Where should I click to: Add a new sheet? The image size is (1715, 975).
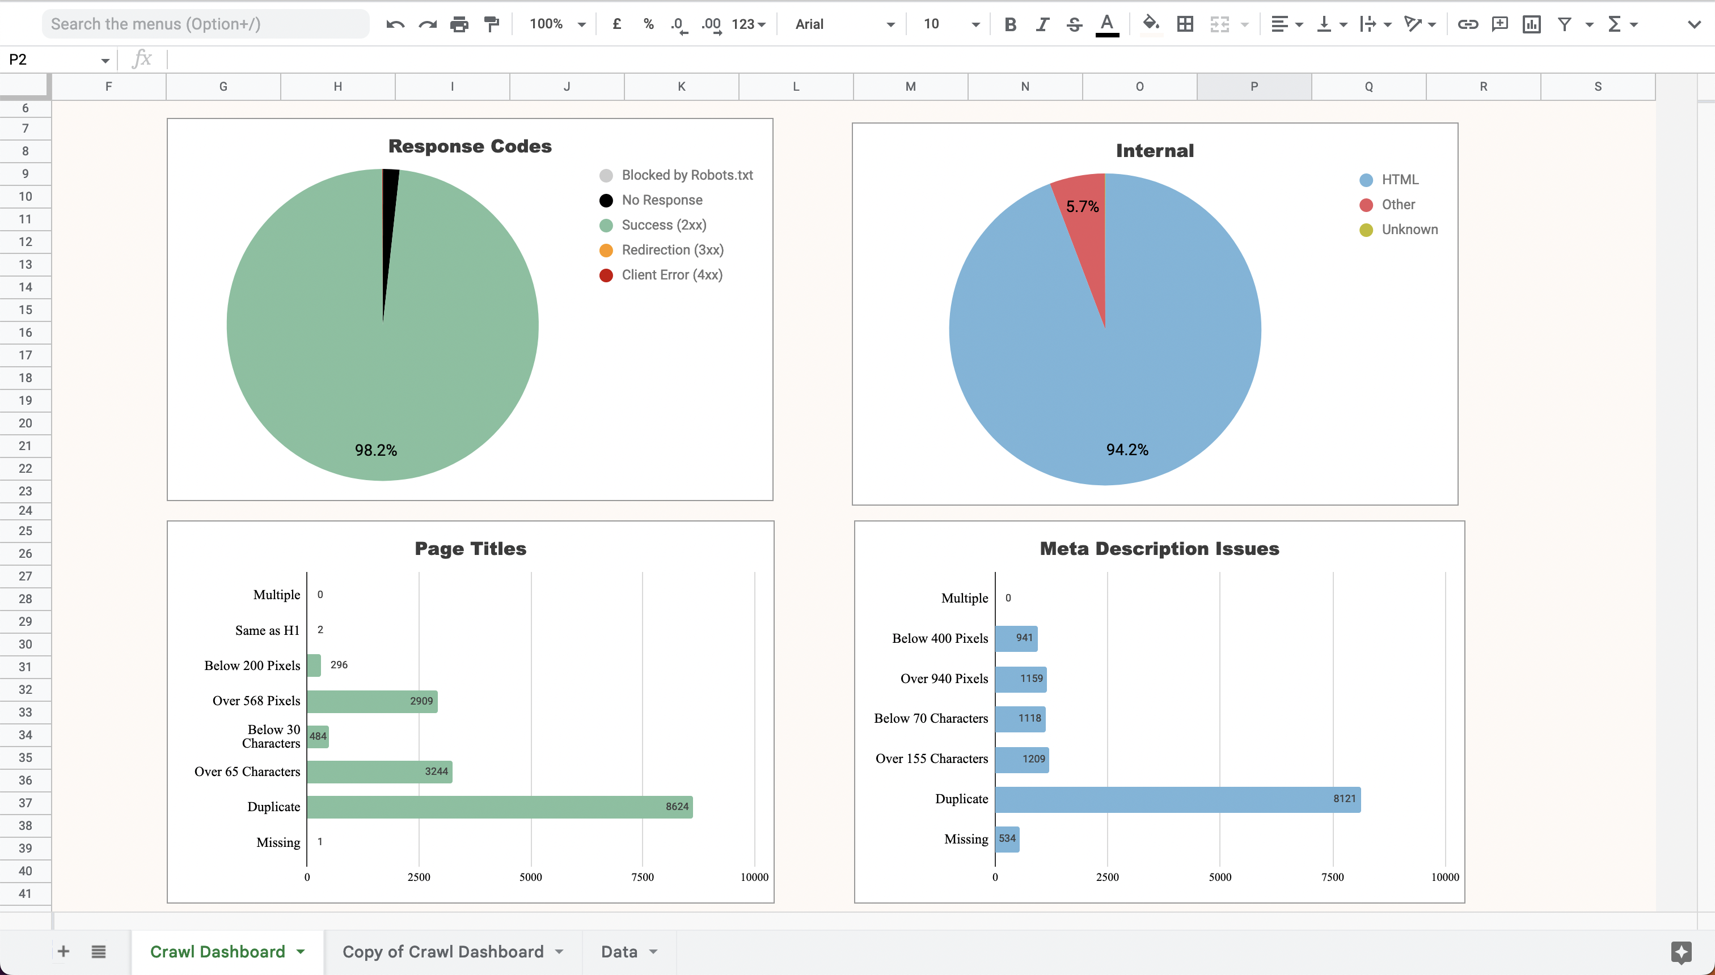(63, 951)
